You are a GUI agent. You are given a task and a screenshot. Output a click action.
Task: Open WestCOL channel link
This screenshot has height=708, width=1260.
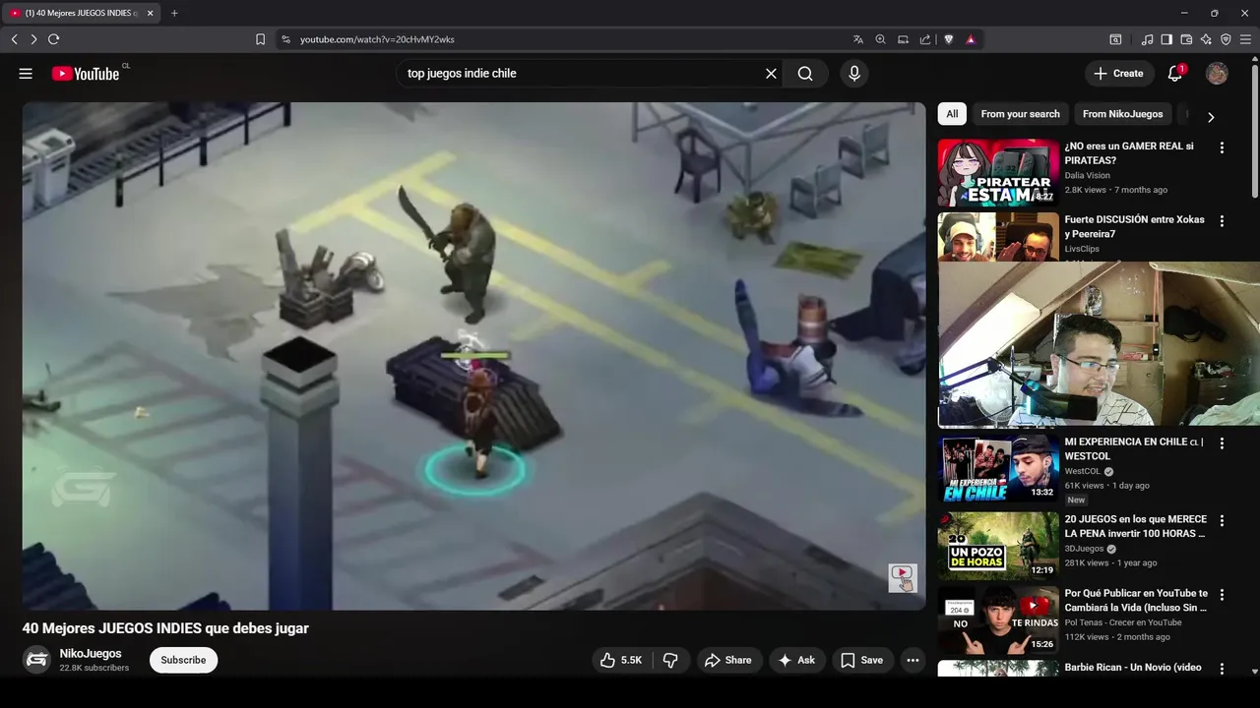pos(1082,471)
